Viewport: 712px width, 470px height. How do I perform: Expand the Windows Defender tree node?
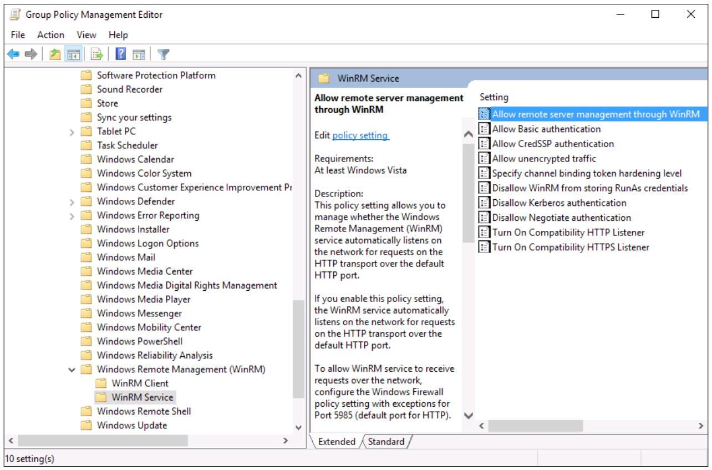[72, 201]
